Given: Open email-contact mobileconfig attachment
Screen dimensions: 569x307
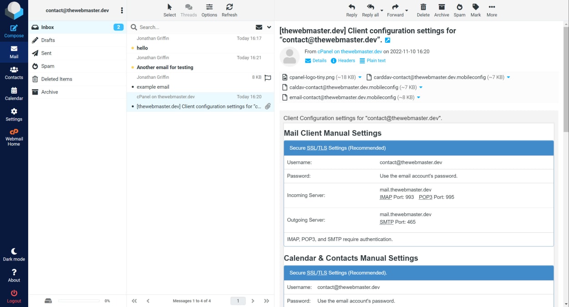Looking at the screenshot, I should [348, 97].
